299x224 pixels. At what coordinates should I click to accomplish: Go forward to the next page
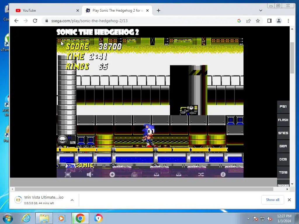point(26,21)
